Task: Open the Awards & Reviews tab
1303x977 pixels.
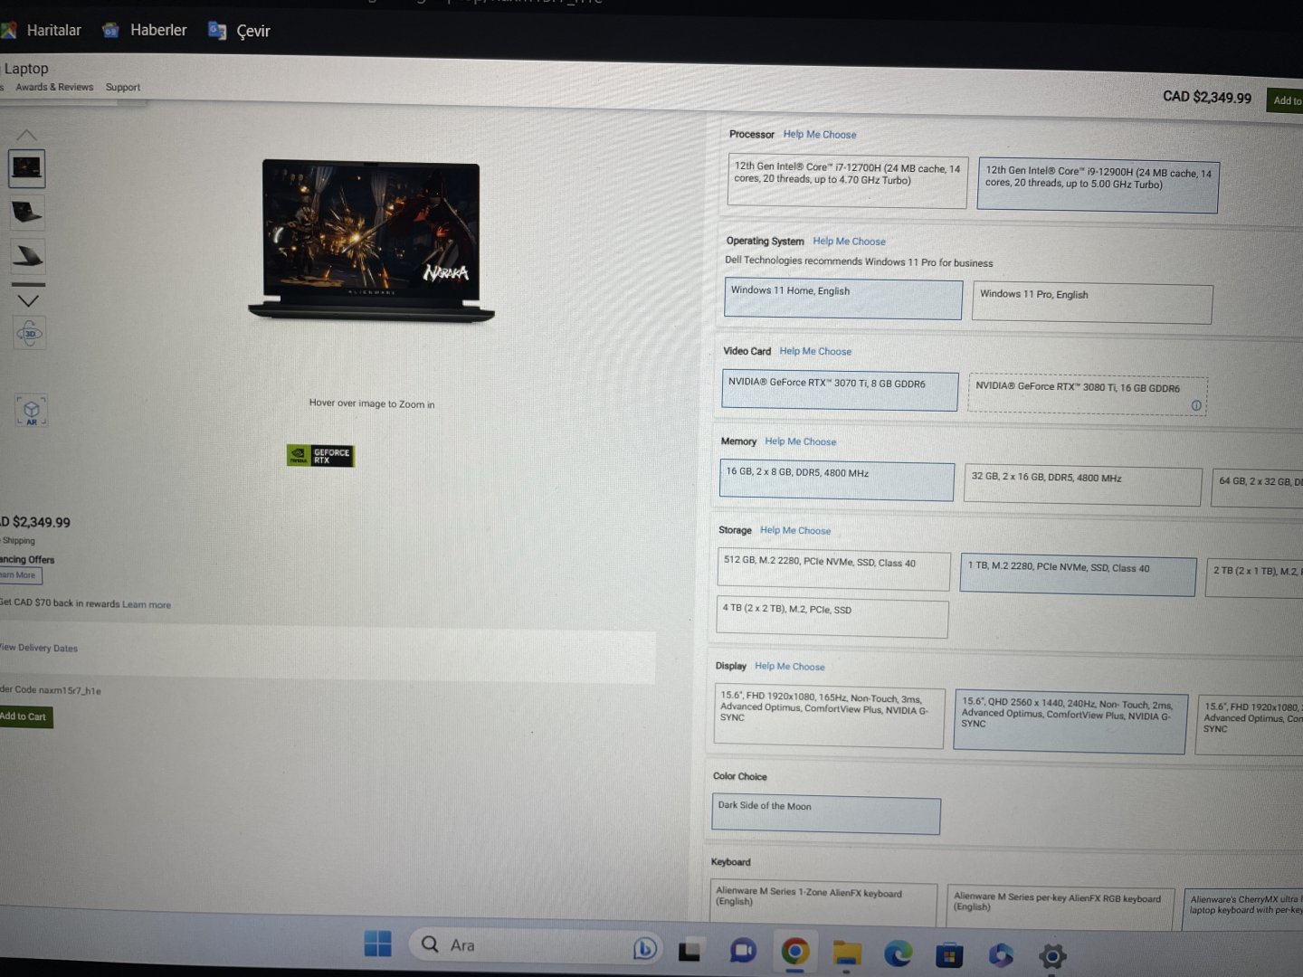Action: [54, 87]
